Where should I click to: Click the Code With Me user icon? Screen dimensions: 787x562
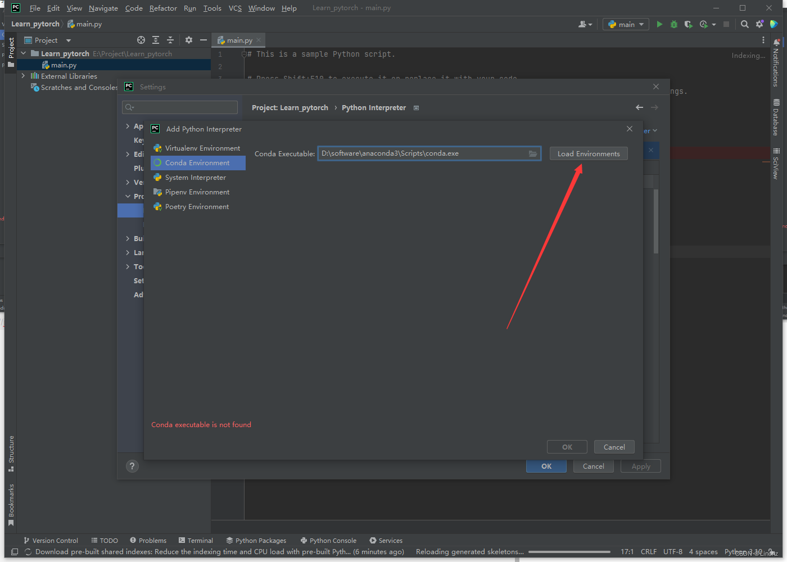[x=582, y=24]
